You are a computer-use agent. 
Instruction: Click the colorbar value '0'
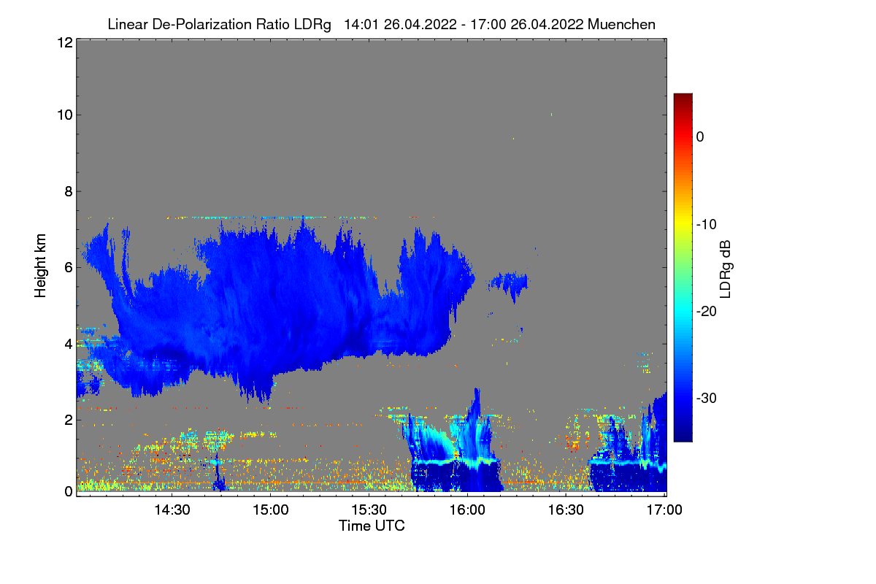(700, 137)
